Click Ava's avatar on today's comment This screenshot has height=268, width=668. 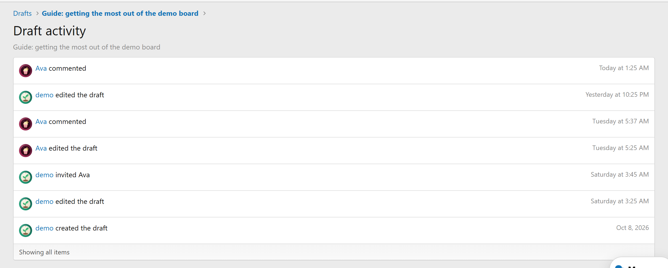pos(26,71)
